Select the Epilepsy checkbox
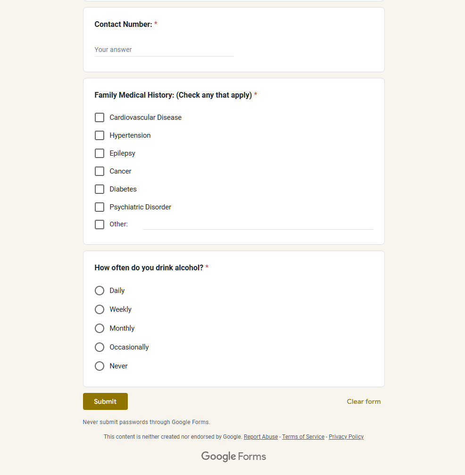The image size is (465, 475). [x=100, y=153]
